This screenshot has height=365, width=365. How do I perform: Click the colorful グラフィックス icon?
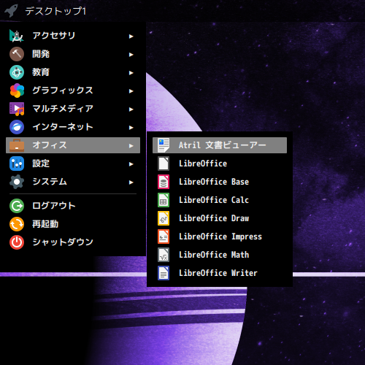pos(17,91)
